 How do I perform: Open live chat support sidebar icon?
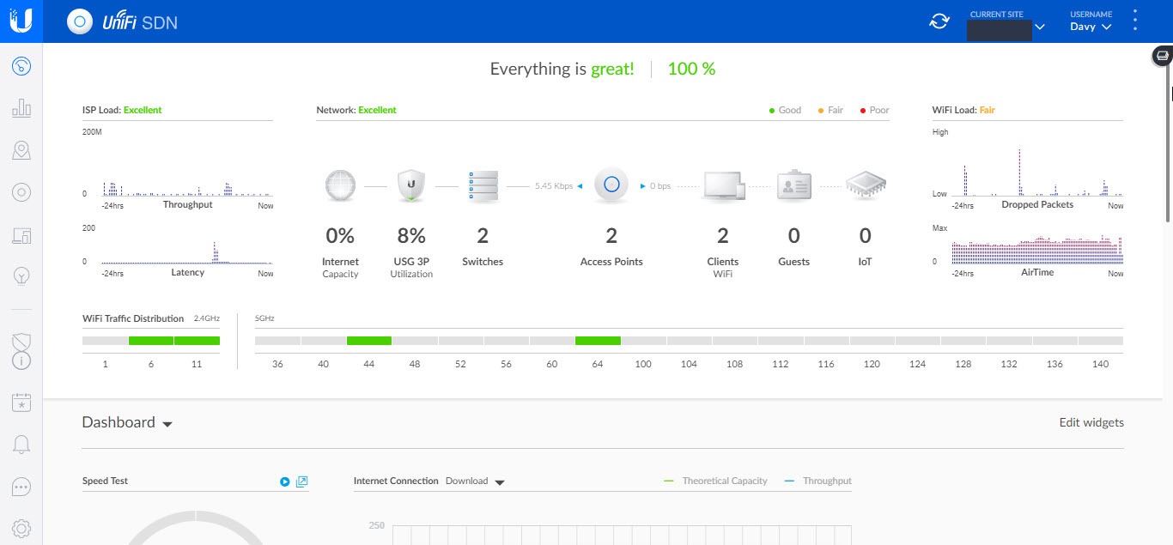click(x=21, y=487)
